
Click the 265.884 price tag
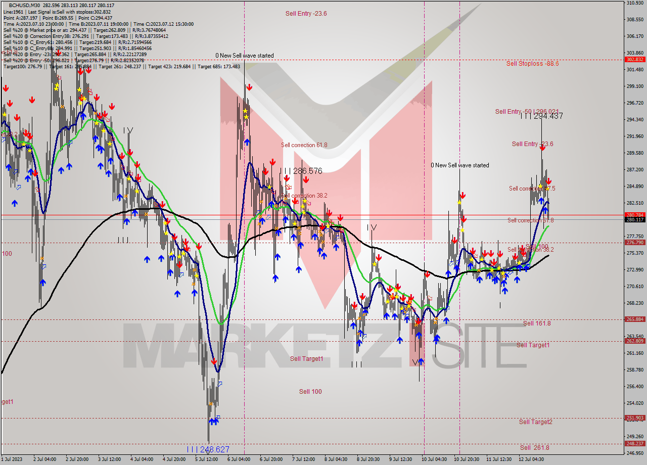click(635, 319)
